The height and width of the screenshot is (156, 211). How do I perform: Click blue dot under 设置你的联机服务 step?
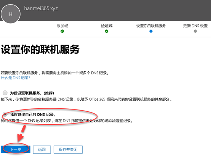[151, 31]
